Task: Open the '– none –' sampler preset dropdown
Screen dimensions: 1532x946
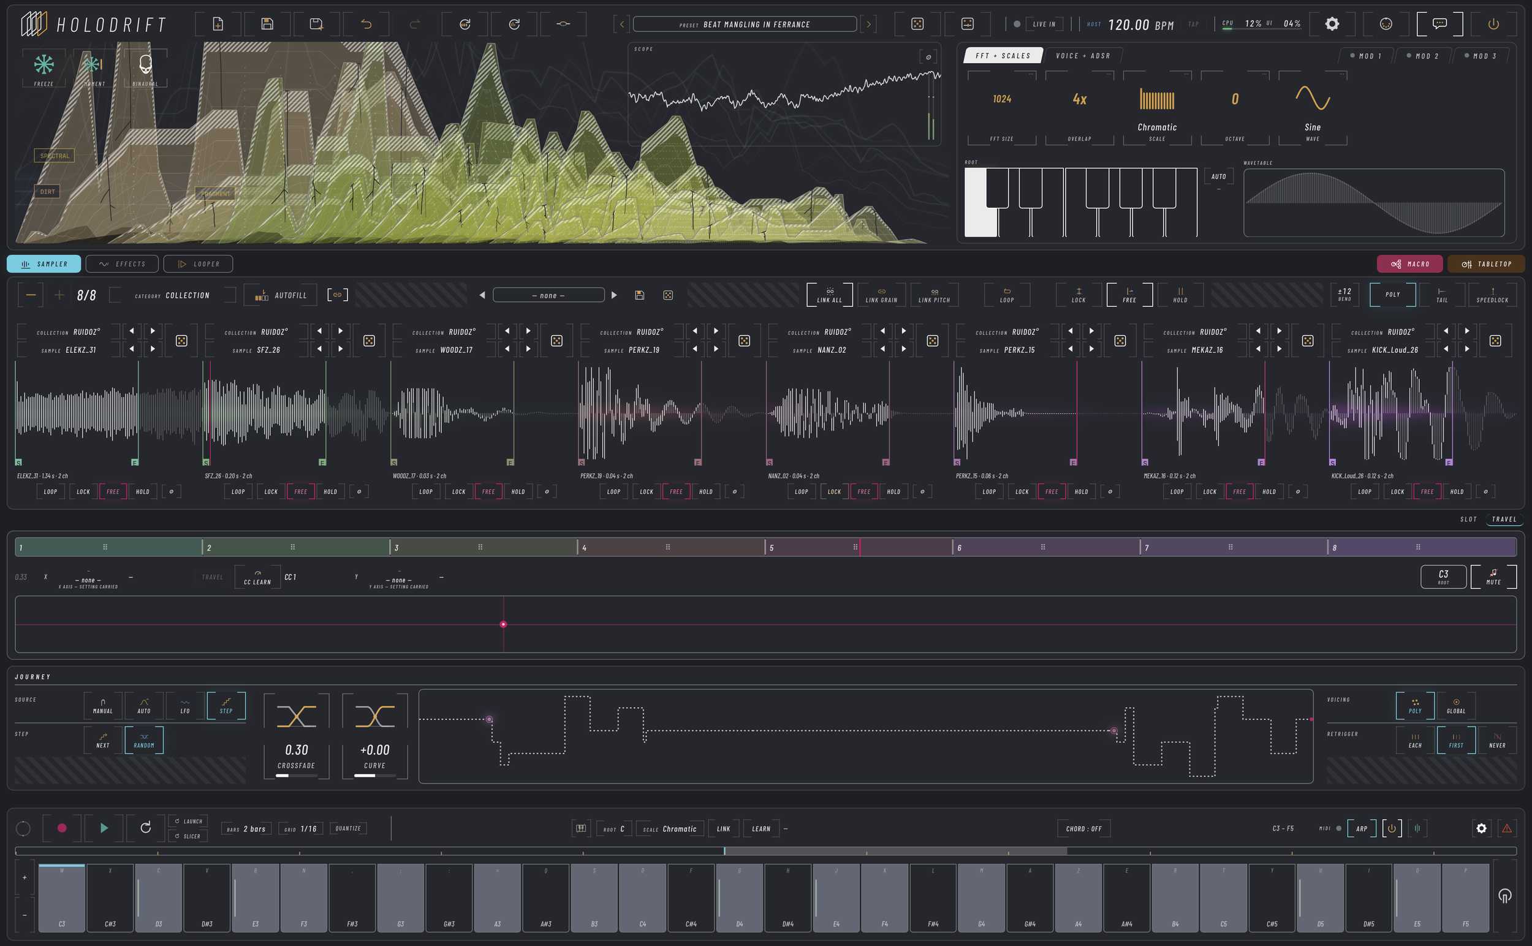Action: point(548,295)
